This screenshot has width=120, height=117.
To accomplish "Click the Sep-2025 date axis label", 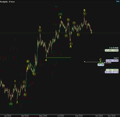I will (79, 116).
